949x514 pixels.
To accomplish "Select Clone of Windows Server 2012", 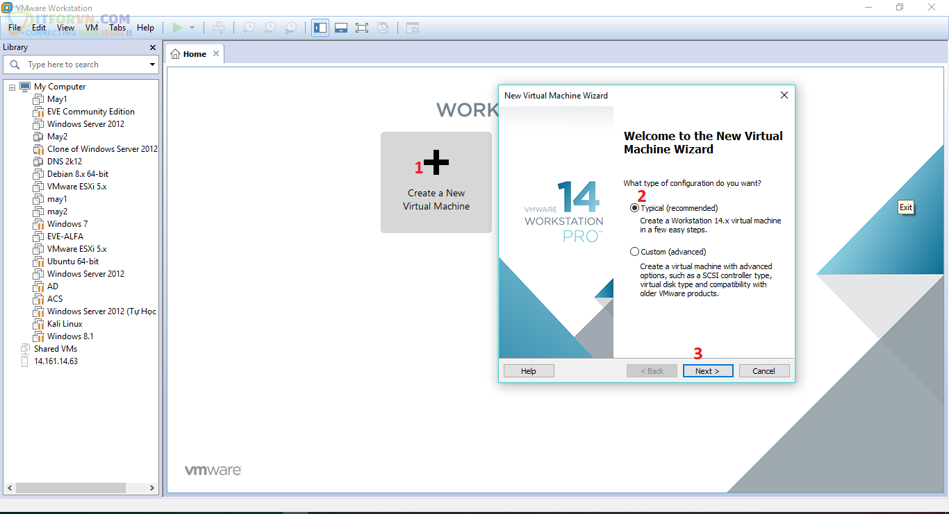I will (x=102, y=149).
